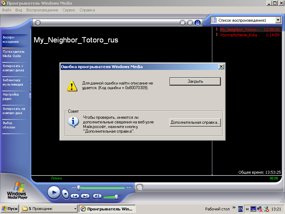Maximize the Windows Media Player window
The image size is (285, 214).
point(275,3)
